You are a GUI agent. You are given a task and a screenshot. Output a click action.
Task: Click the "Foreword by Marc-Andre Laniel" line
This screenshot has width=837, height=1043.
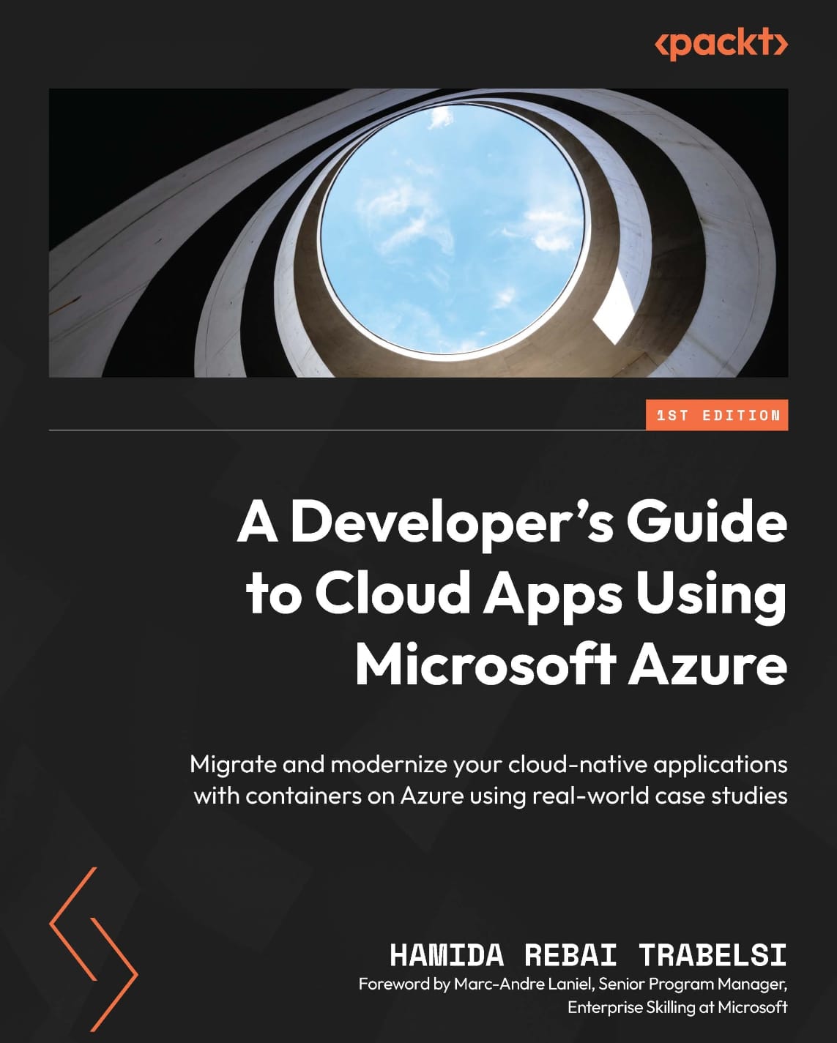point(573,984)
